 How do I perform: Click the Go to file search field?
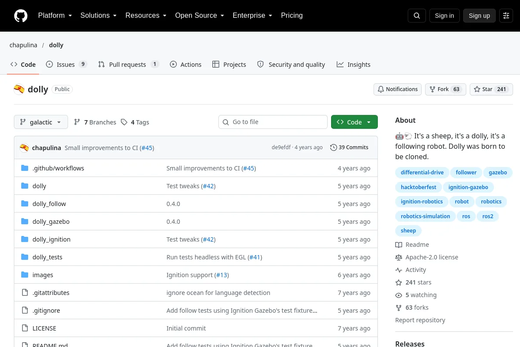pyautogui.click(x=273, y=122)
